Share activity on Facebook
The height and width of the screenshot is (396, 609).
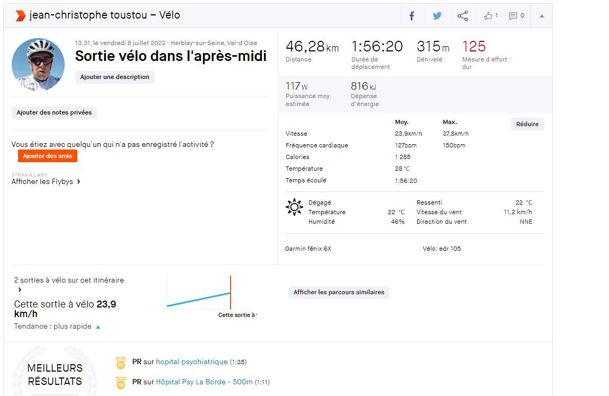point(412,16)
